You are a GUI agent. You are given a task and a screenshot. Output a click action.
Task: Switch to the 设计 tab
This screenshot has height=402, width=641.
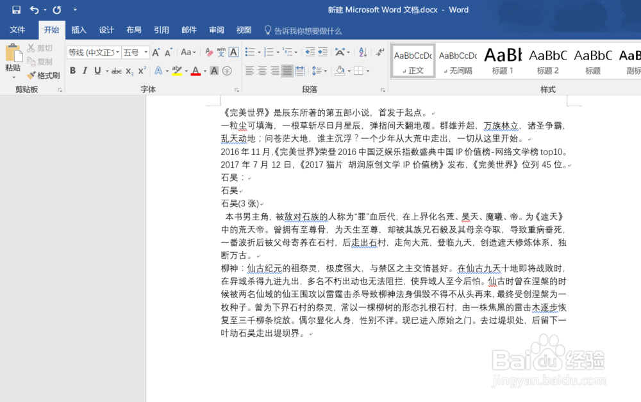click(106, 30)
